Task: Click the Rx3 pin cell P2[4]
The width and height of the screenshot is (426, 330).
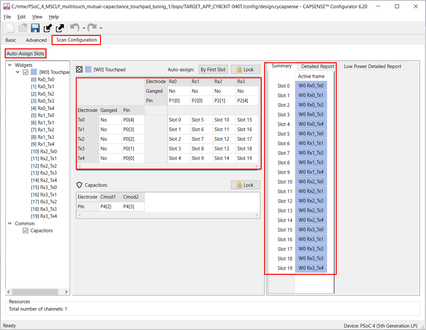Action: pos(247,101)
